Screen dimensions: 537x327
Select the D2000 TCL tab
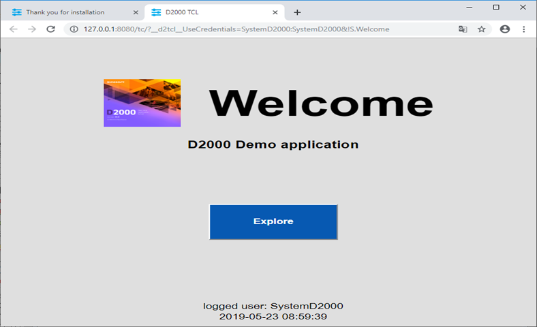tap(204, 12)
